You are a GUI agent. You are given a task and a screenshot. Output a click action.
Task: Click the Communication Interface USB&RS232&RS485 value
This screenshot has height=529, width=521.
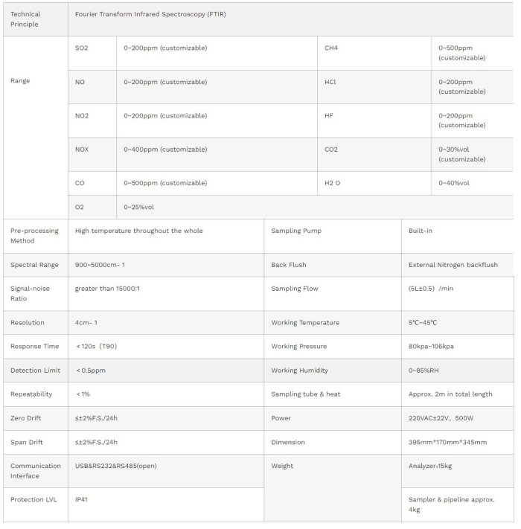116,466
